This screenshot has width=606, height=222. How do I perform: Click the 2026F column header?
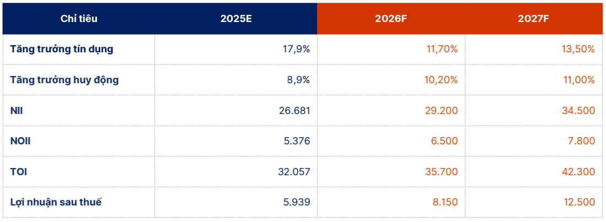391,18
